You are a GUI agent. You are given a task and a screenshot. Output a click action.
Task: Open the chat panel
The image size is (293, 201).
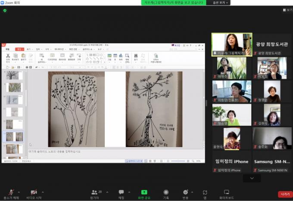click(121, 192)
